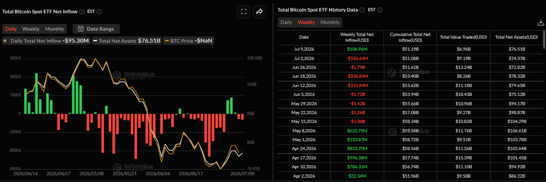The height and width of the screenshot is (182, 546).
Task: Click info icon beside Net Inflow chart title
Action: (82, 12)
